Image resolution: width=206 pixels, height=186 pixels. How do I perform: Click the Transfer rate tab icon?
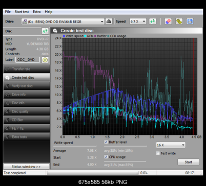click(7, 69)
